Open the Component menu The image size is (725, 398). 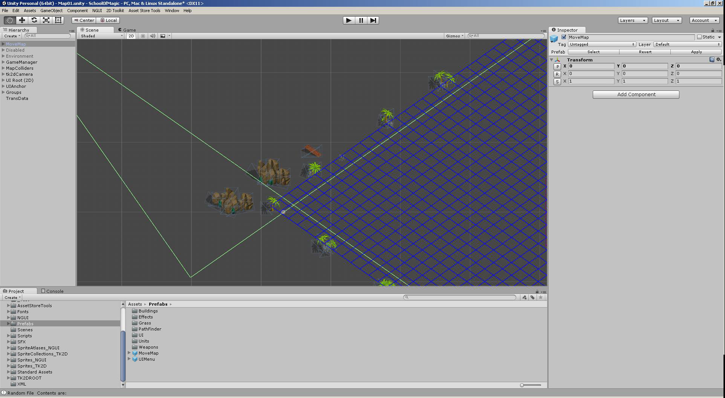[x=77, y=11]
